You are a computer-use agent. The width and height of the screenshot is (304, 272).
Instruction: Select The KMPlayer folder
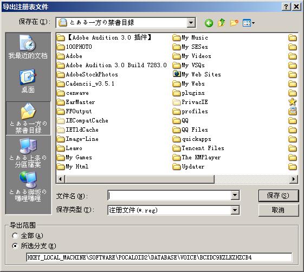pyautogui.click(x=197, y=157)
